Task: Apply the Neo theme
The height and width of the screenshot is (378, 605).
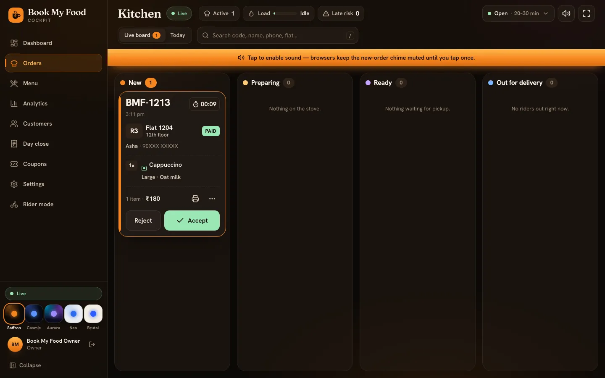Action: coord(74,314)
